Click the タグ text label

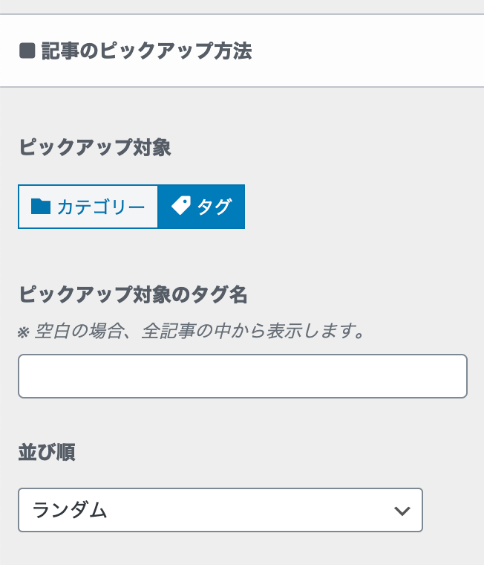click(x=215, y=207)
